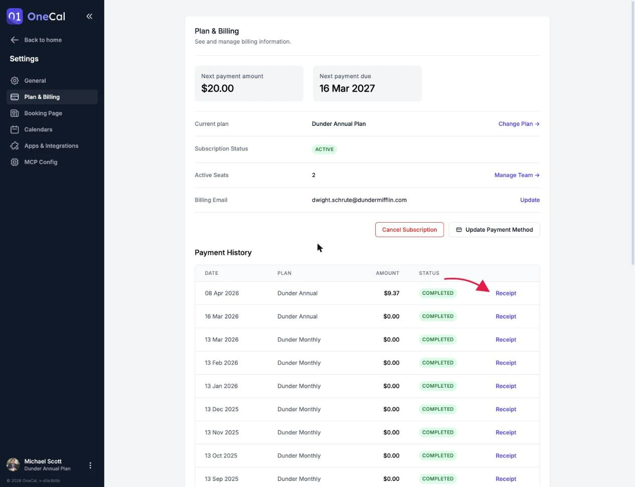Viewport: 635px width, 487px height.
Task: Open Receipt for 08 Apr 2026 payment
Action: (x=506, y=293)
